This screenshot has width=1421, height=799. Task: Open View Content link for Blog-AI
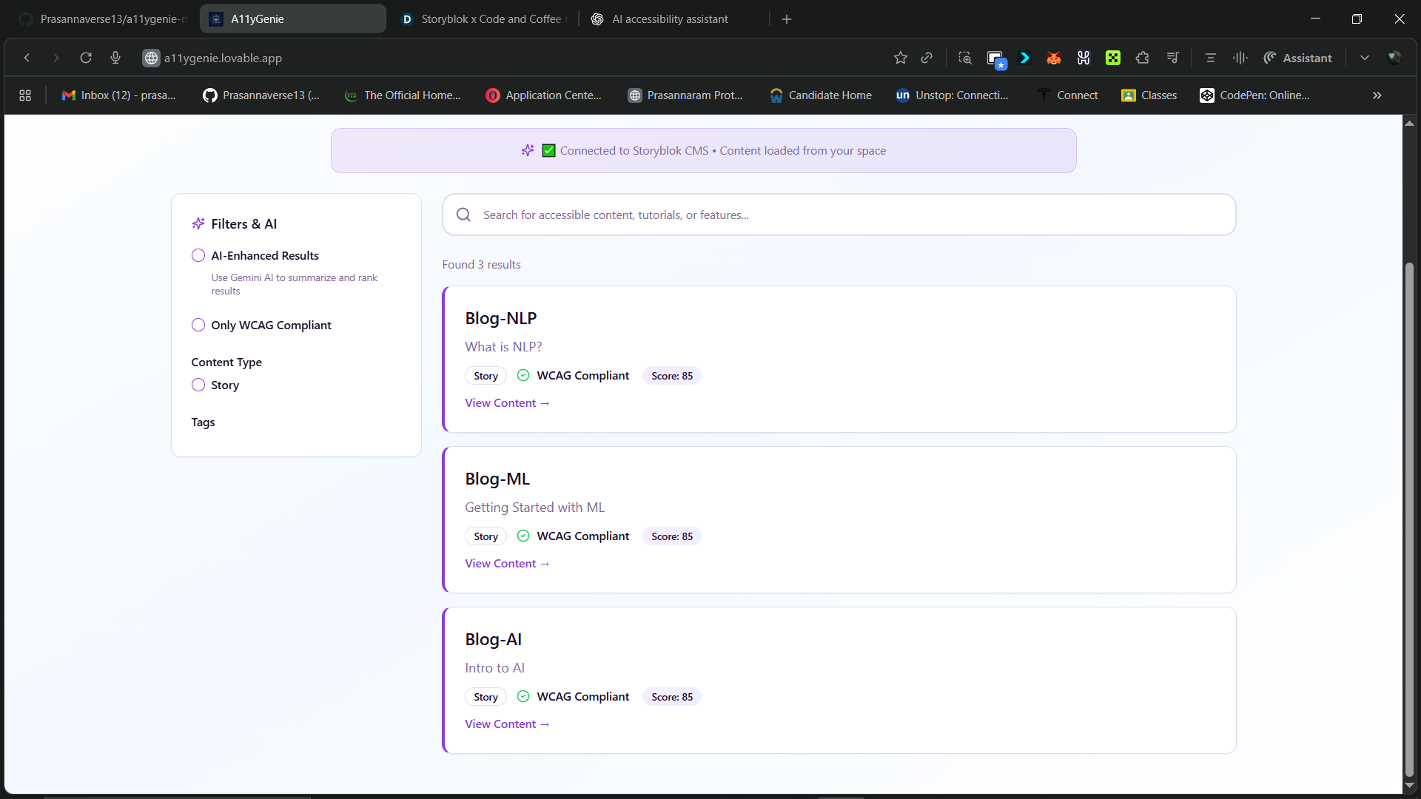507,724
